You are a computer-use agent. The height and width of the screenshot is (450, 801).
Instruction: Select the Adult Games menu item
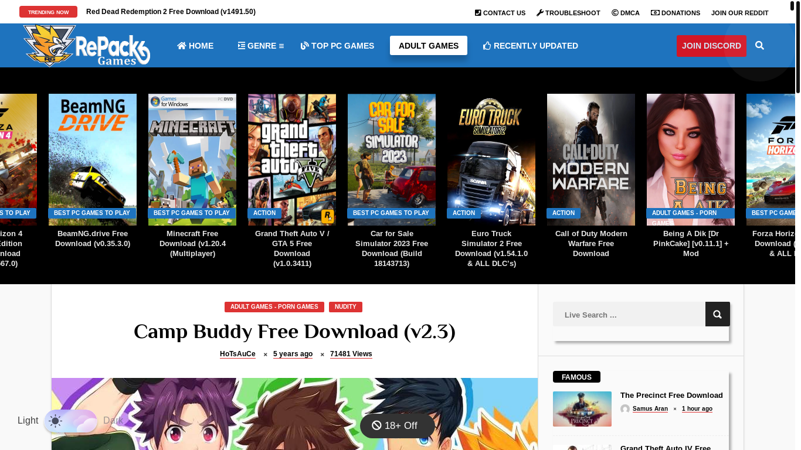tap(429, 46)
